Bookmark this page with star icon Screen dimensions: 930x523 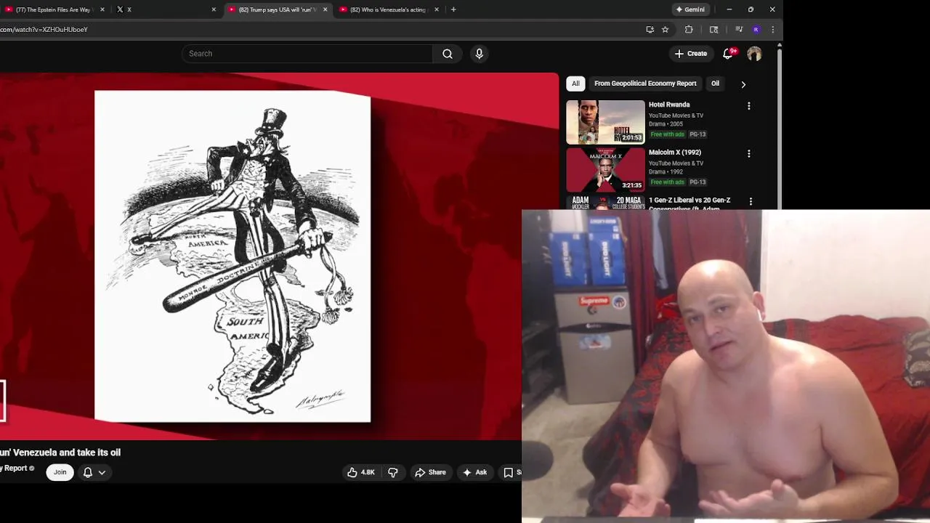coord(665,30)
